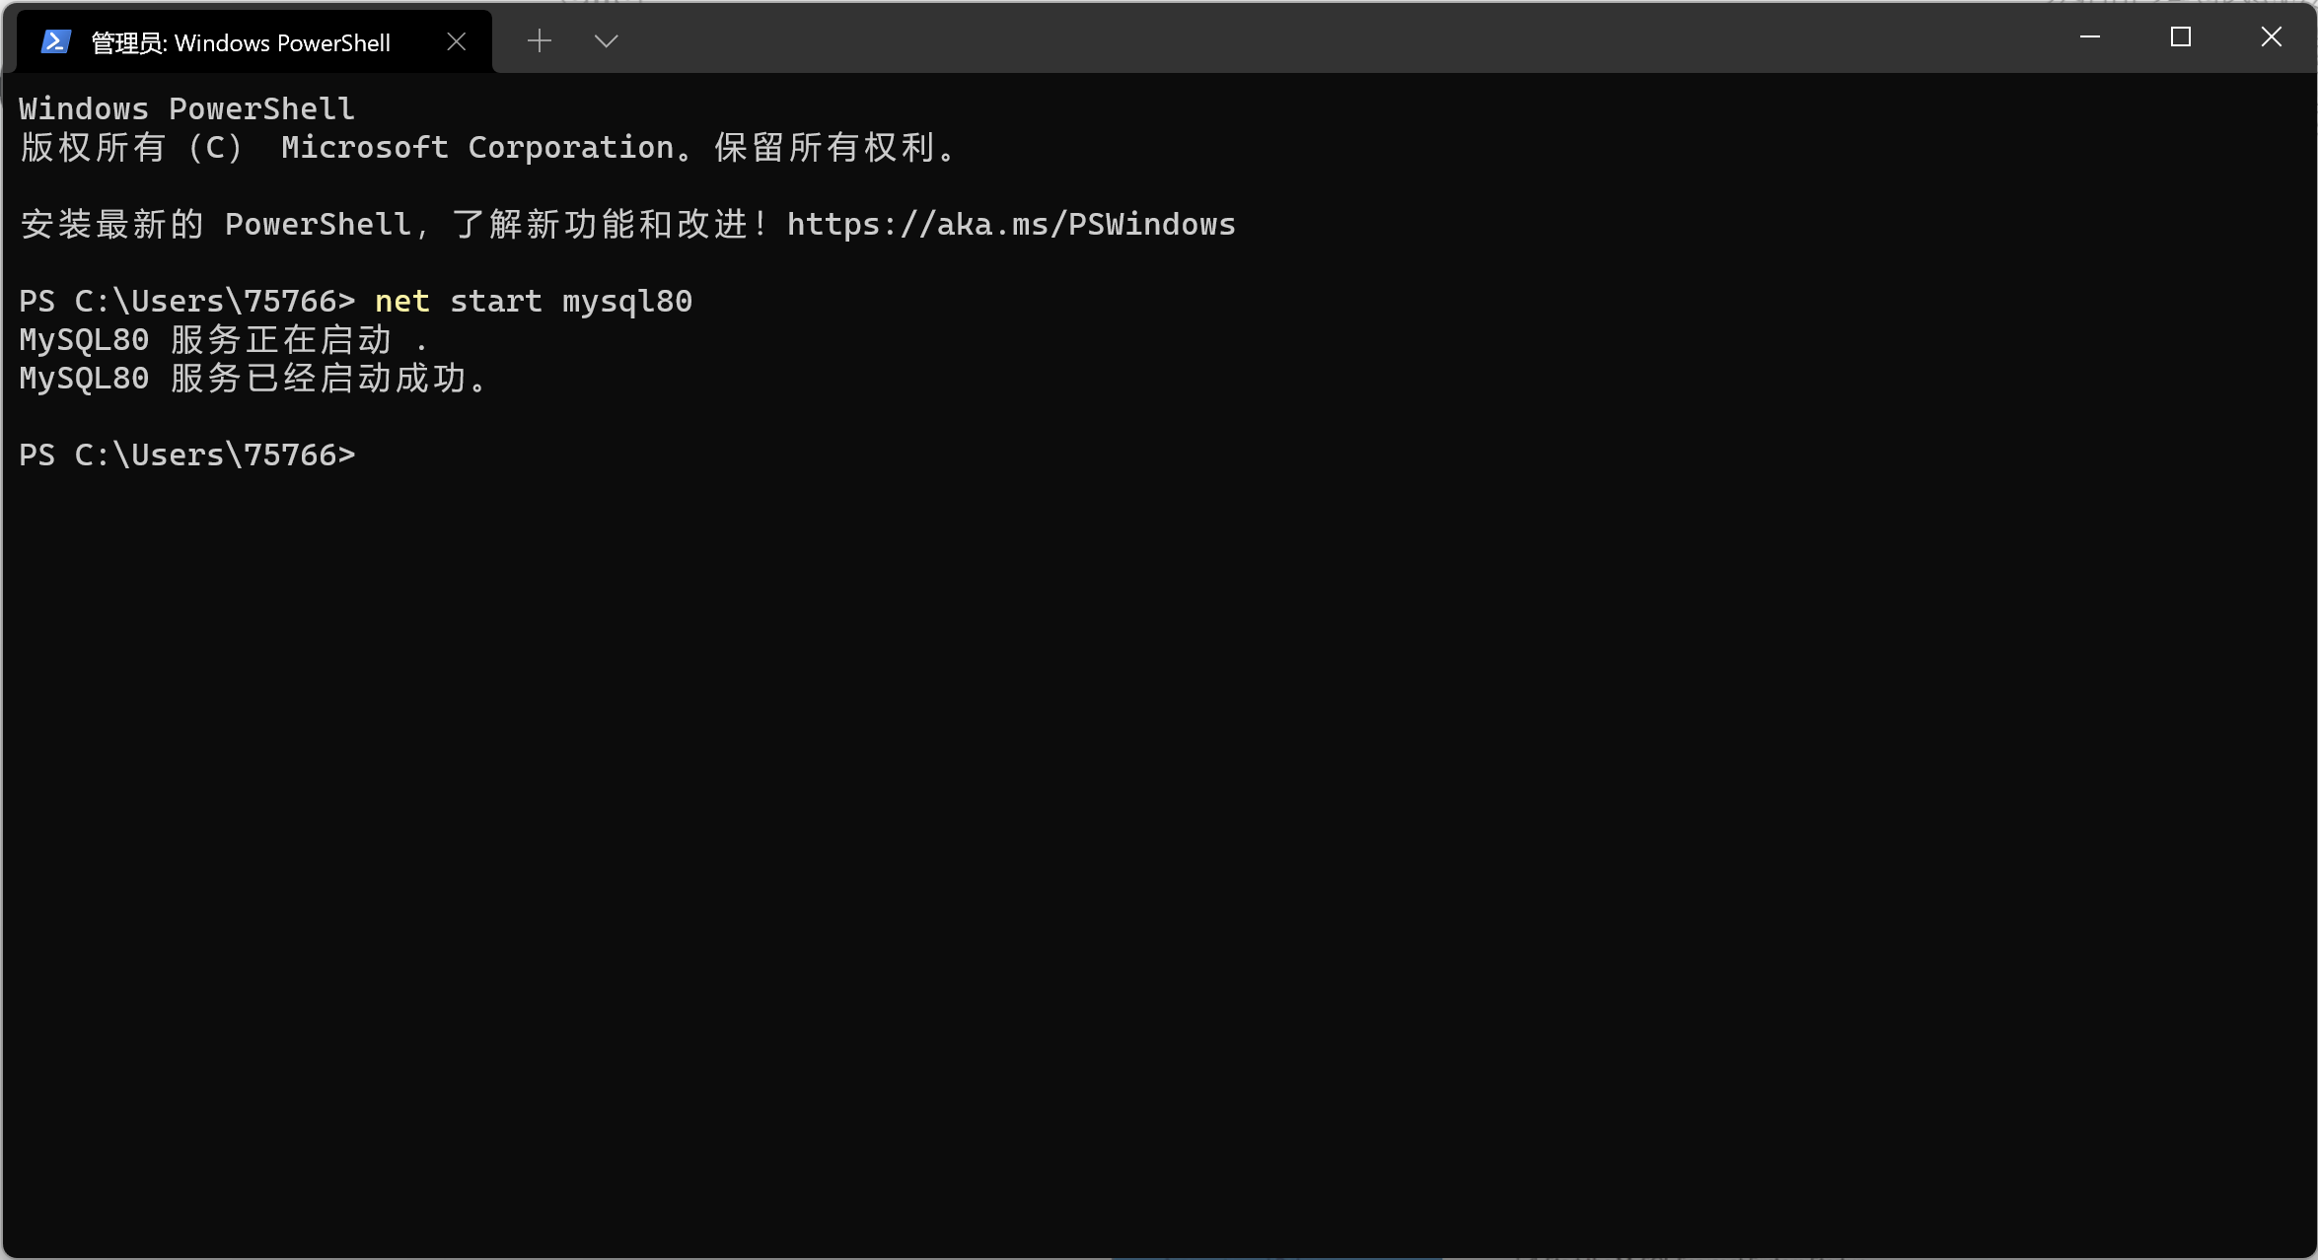Click the "保留所有权利" text in the banner

(827, 148)
